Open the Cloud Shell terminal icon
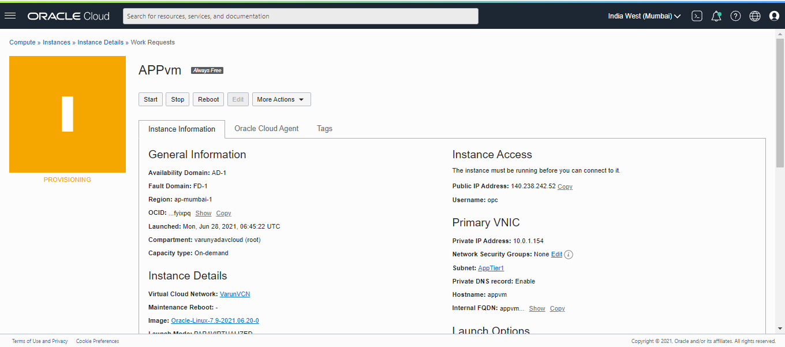 (697, 16)
